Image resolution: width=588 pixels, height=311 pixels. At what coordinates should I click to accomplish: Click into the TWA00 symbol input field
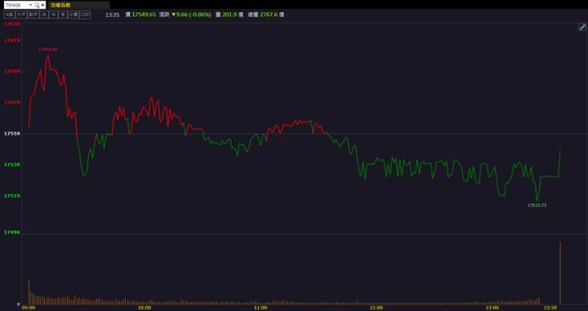point(16,5)
